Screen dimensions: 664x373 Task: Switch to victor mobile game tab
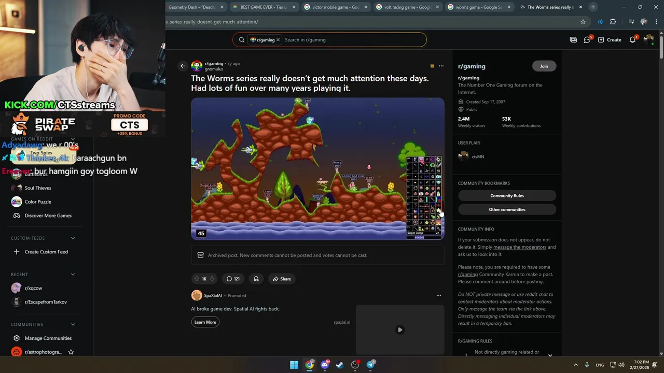click(335, 7)
